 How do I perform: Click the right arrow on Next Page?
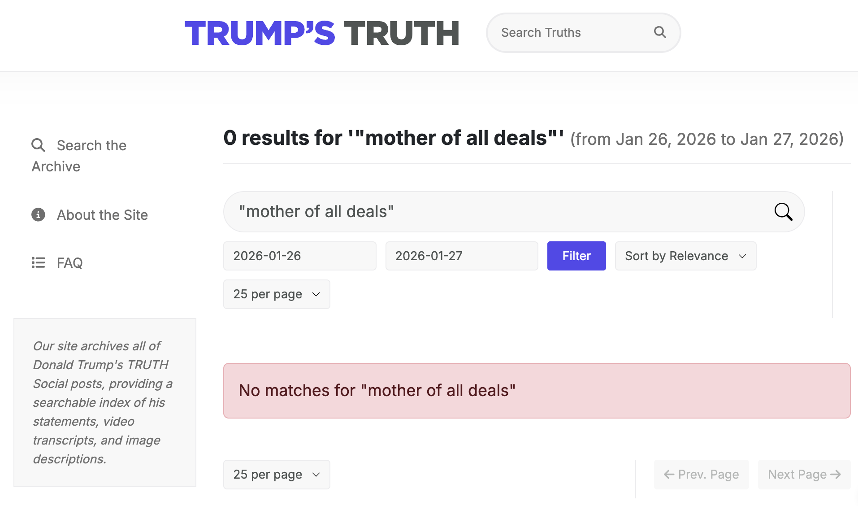tap(836, 475)
